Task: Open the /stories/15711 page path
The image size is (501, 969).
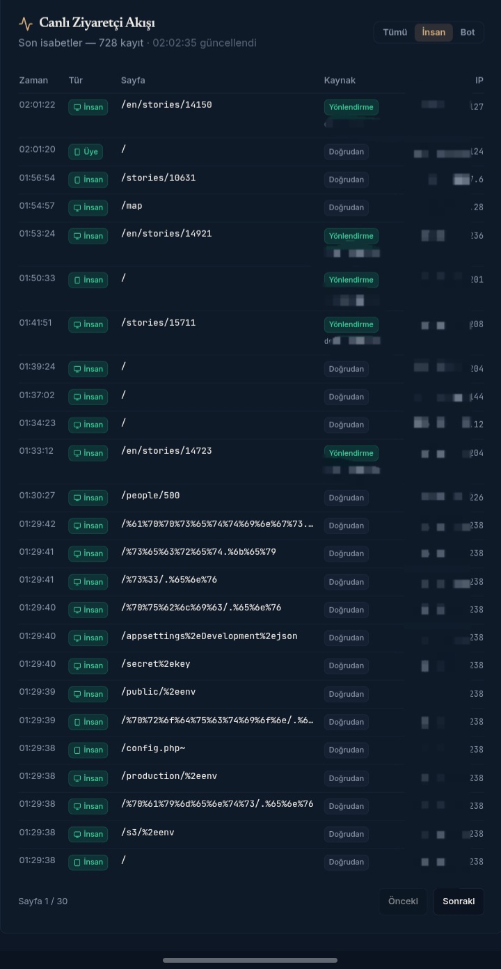Action: pyautogui.click(x=159, y=323)
